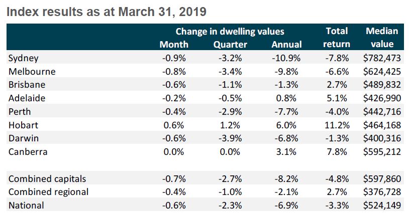The image size is (409, 213).
Task: Click the Month column header
Action: (174, 45)
